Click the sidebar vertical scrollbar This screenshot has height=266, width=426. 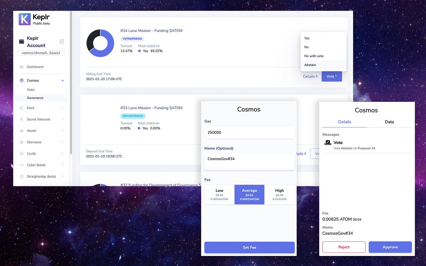[x=71, y=82]
